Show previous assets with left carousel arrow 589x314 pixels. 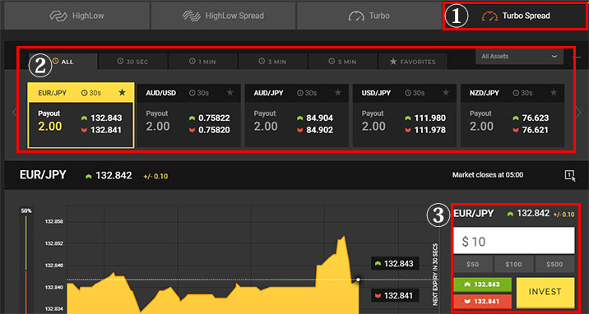(14, 113)
